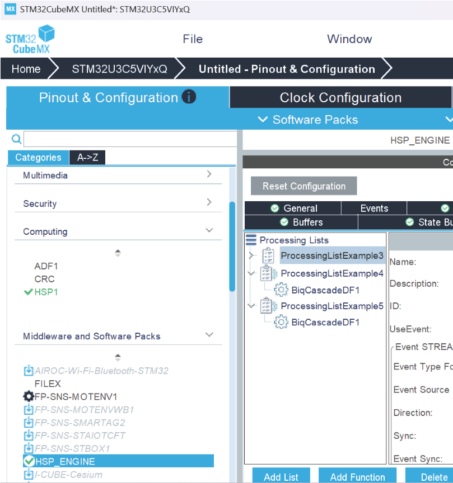Click sort handle above the ADF1 list
This screenshot has width=453, height=483.
118,253
